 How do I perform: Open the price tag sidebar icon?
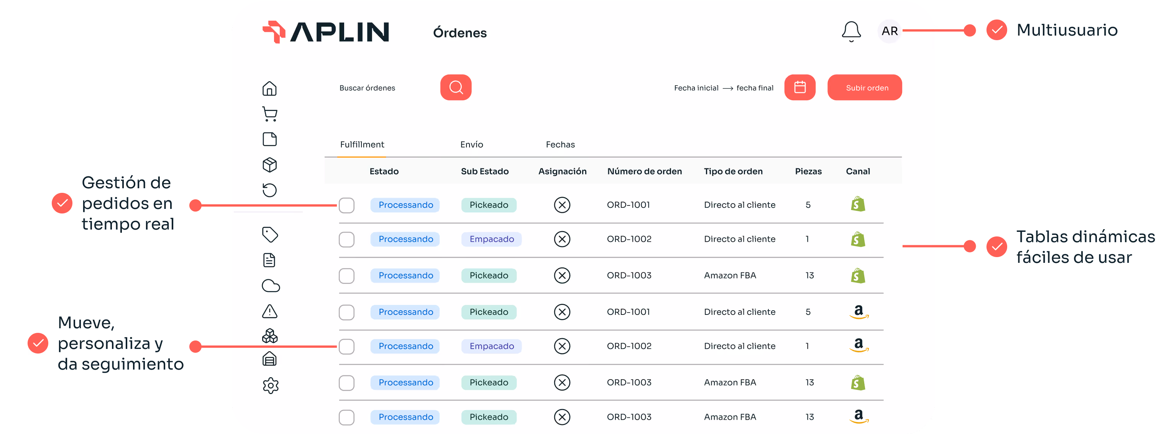click(x=270, y=234)
